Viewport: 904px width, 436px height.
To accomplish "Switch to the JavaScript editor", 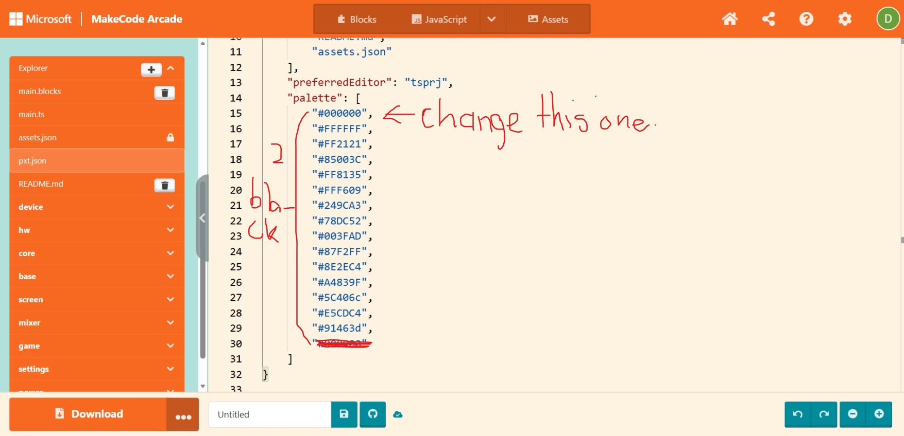I will tap(439, 19).
